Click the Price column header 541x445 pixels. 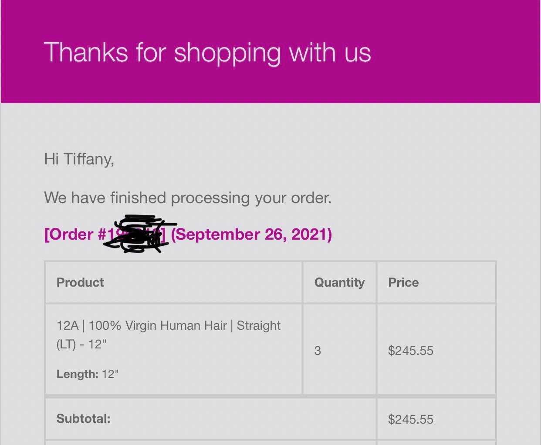tap(403, 282)
